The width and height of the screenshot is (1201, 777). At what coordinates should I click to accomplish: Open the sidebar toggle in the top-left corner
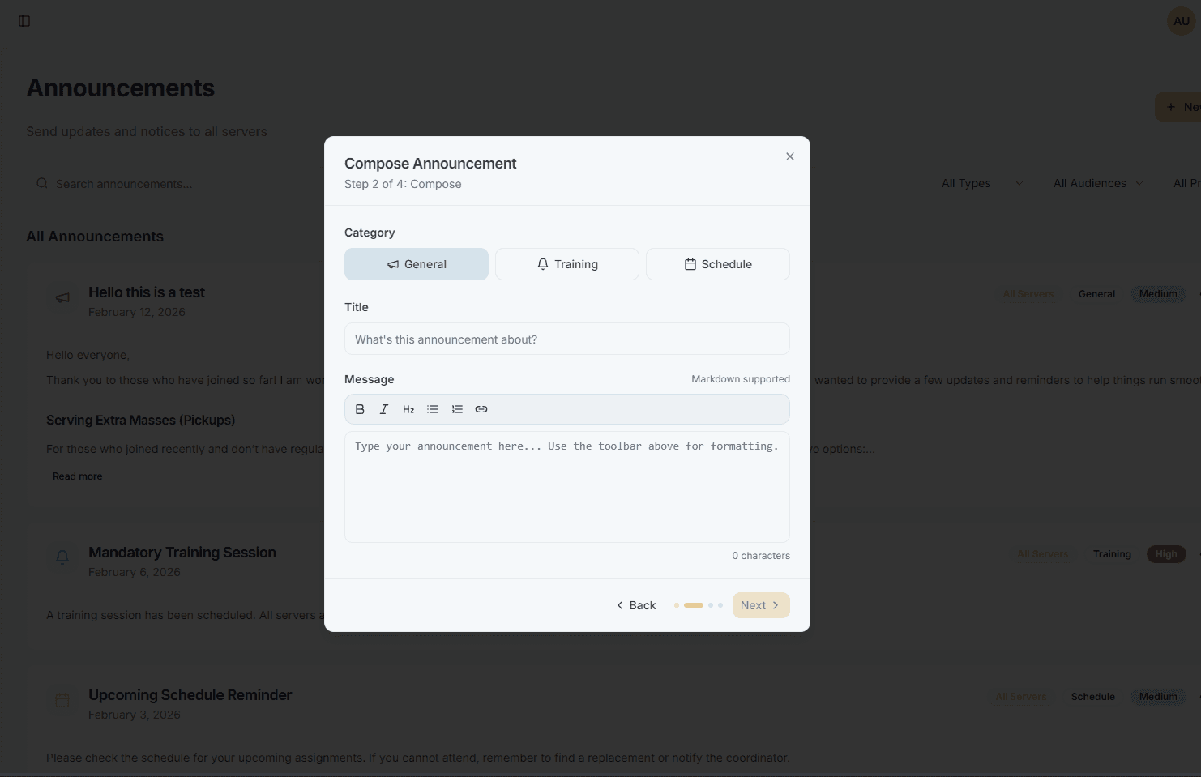click(x=24, y=20)
